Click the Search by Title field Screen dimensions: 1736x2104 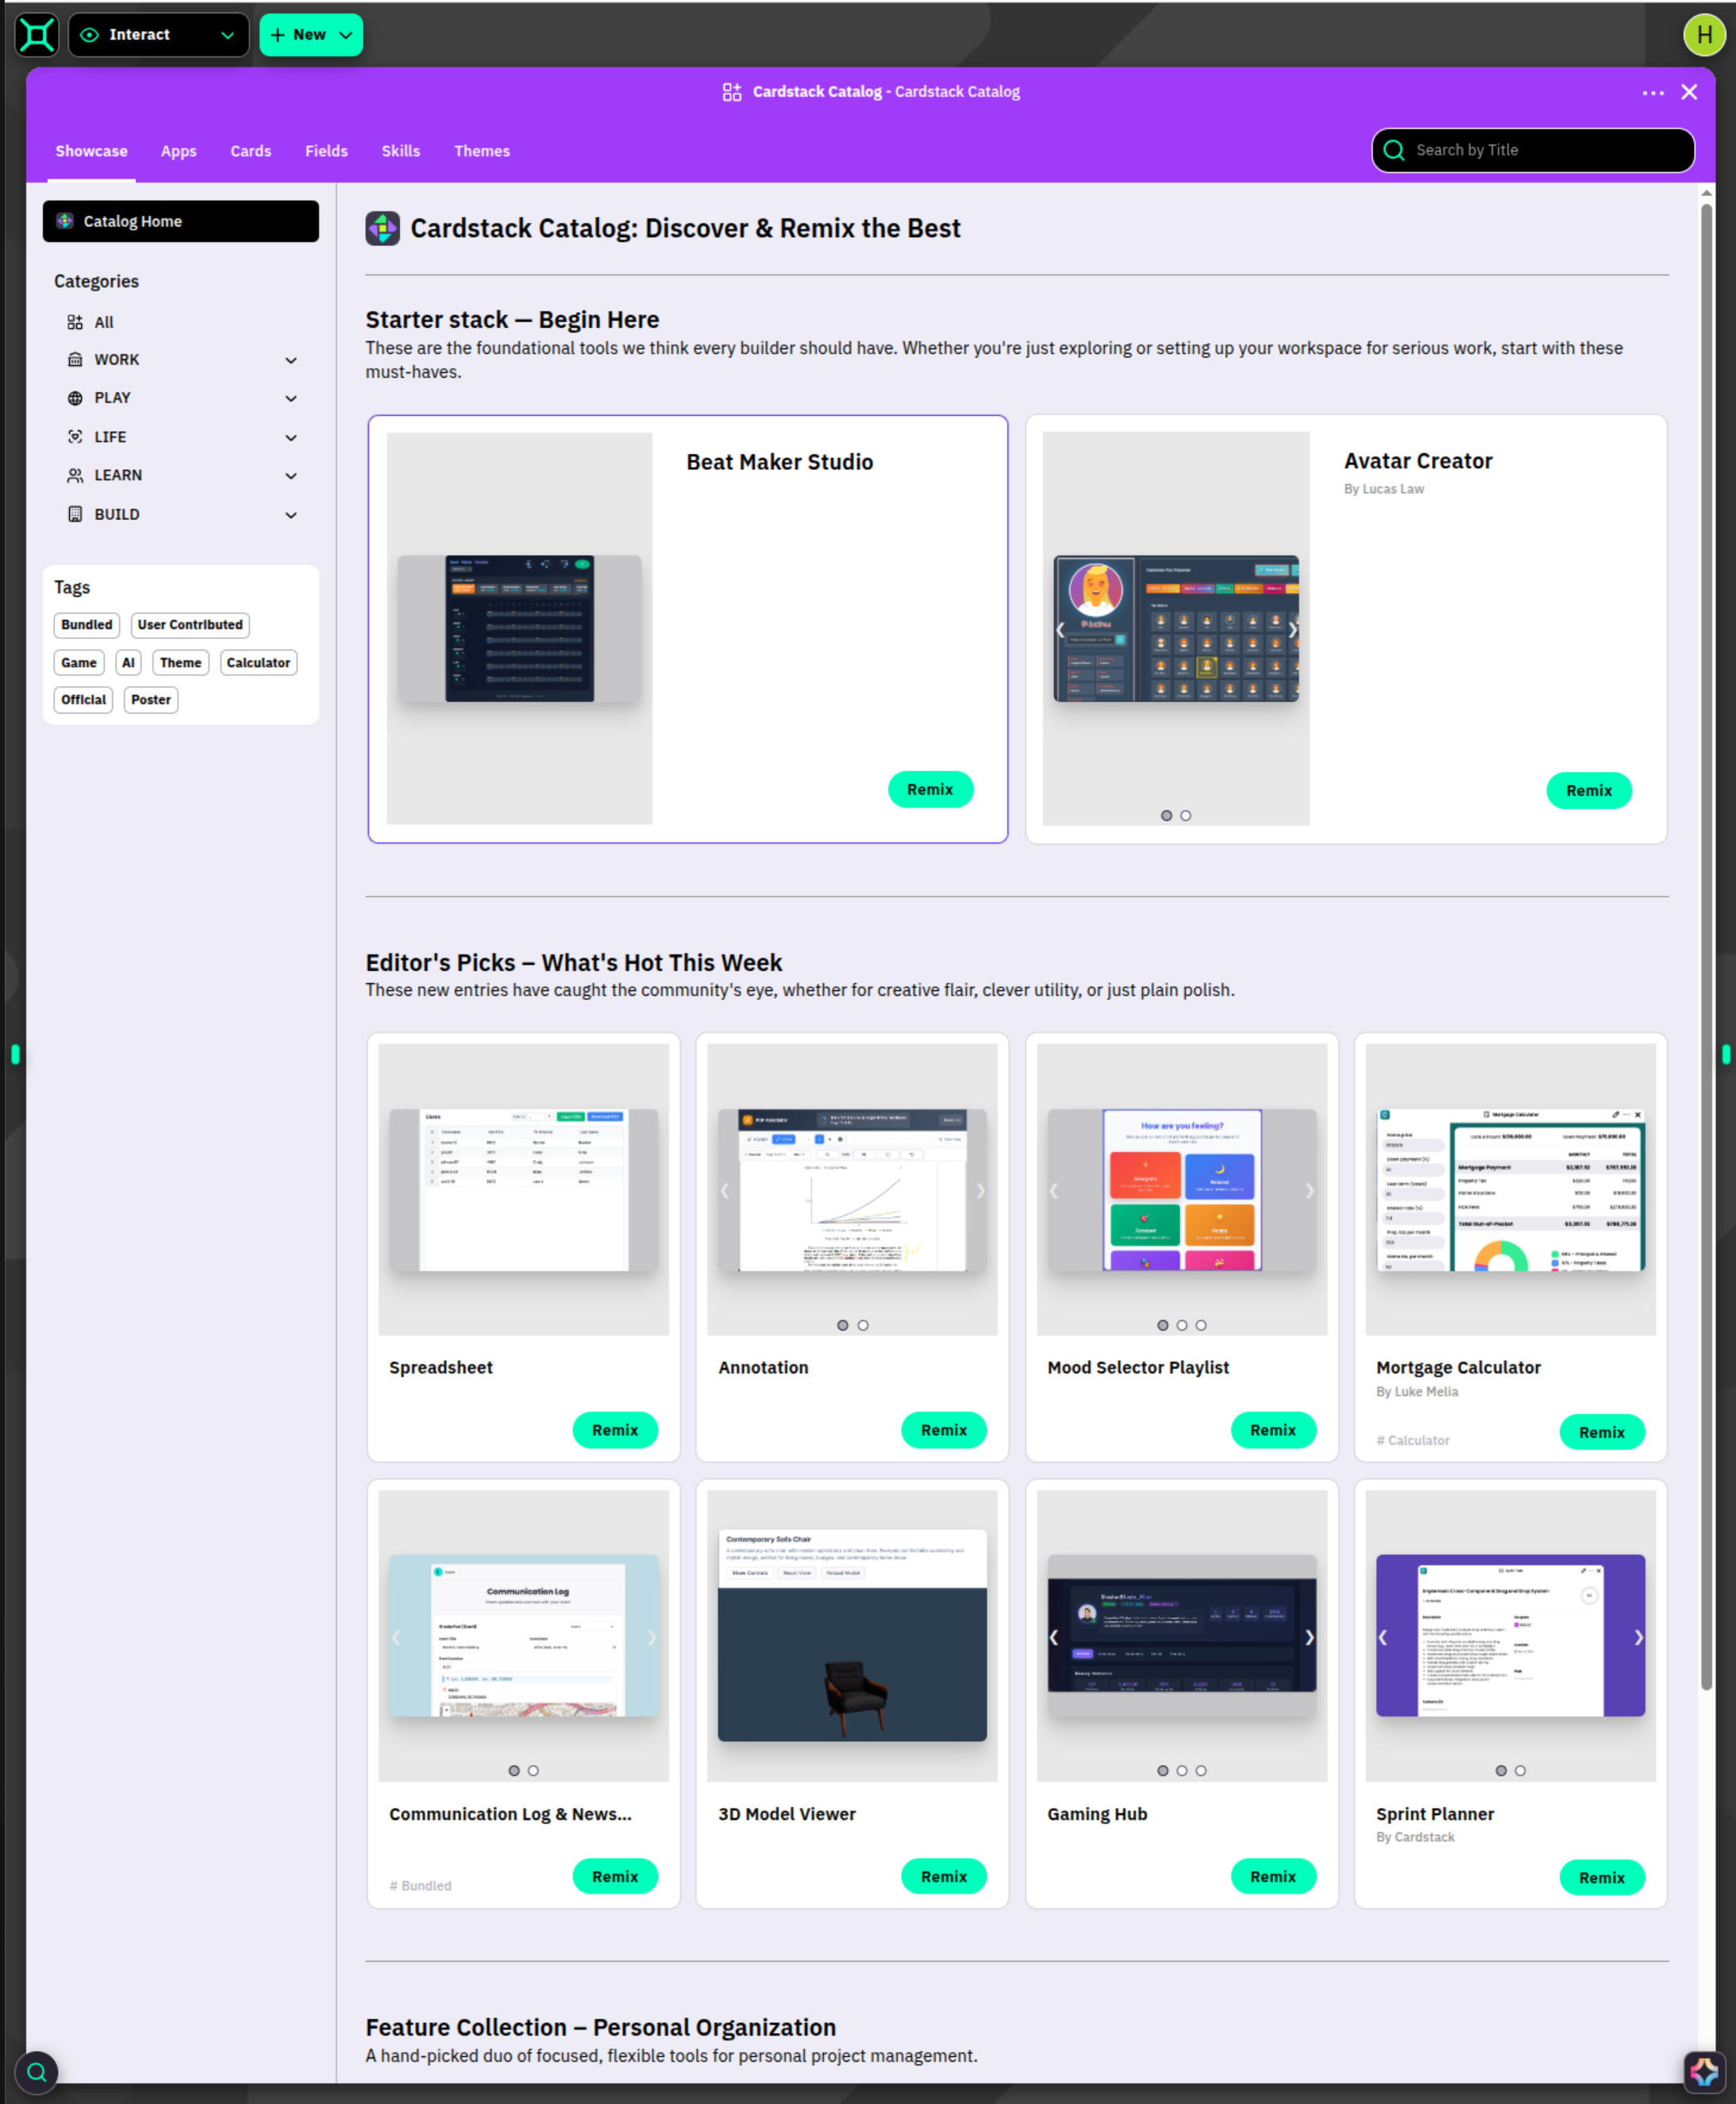coord(1532,150)
